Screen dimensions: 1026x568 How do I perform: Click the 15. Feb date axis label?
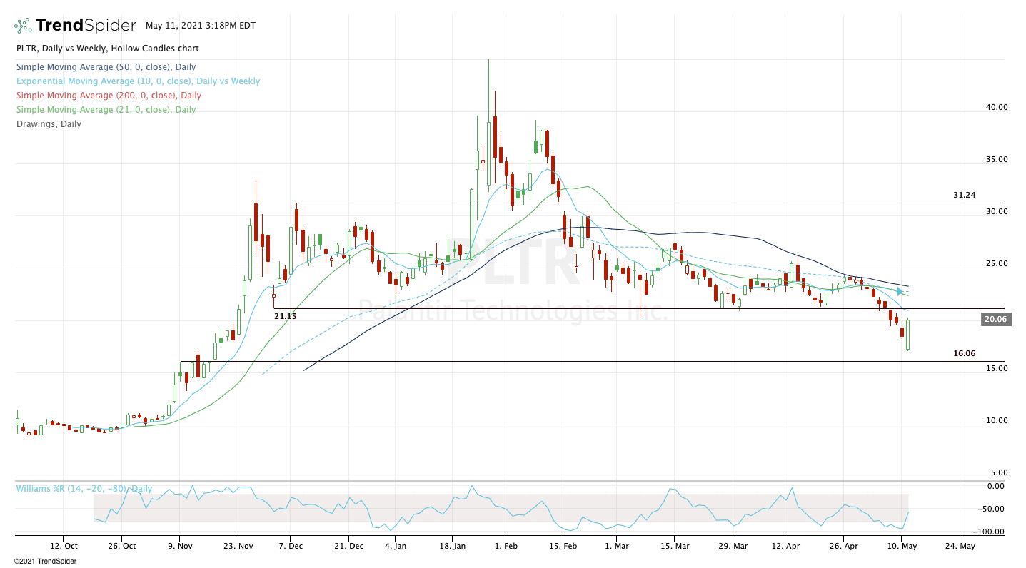coord(562,546)
